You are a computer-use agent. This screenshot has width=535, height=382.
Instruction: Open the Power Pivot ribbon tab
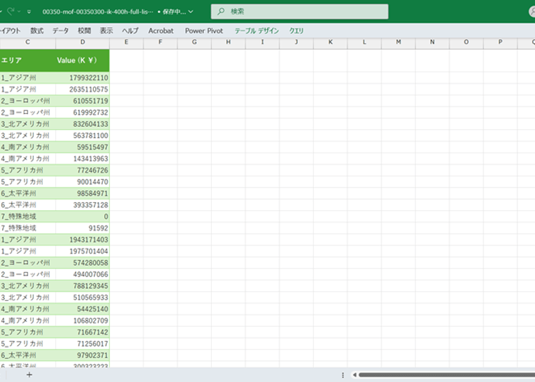[204, 31]
